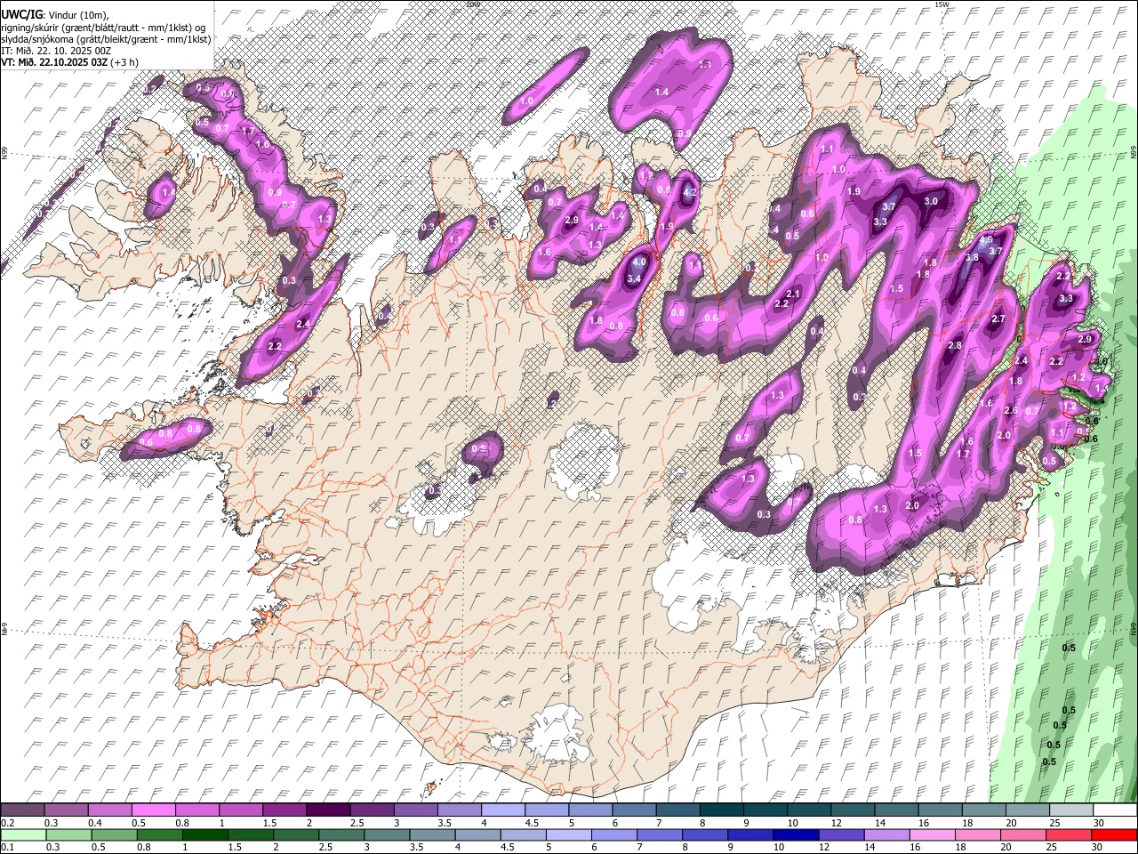The image size is (1138, 854).
Task: Click the bright pink 0.5–0.8 snow legend swatch
Action: [x=154, y=810]
